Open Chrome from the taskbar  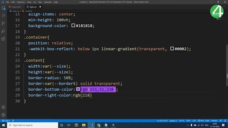coord(99,125)
